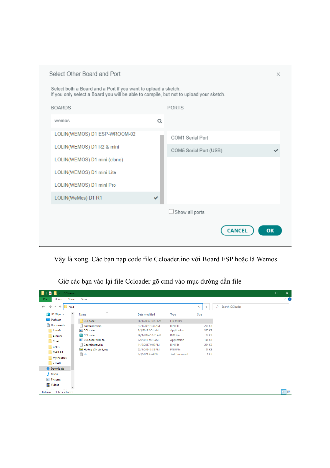Open the recent locations dropdown arrow

(x=55, y=307)
